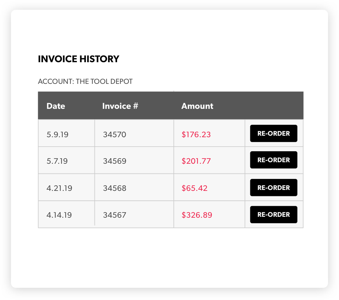Screen dimensions: 339x300
Task: Select the Invoice # column header
Action: [120, 106]
